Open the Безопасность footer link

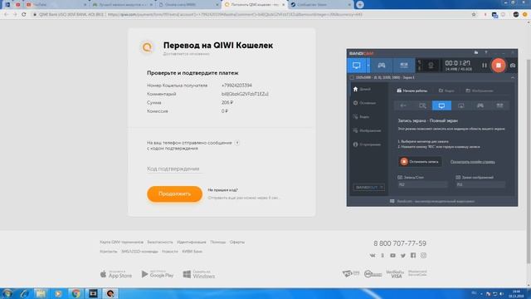click(160, 242)
